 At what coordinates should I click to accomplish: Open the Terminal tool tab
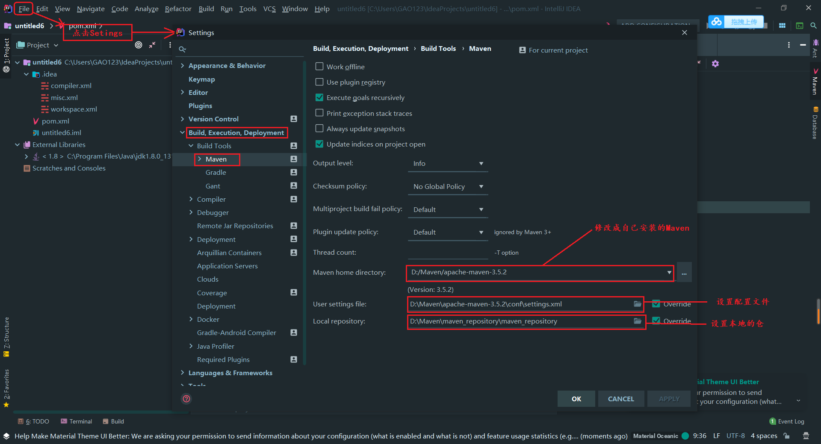76,421
